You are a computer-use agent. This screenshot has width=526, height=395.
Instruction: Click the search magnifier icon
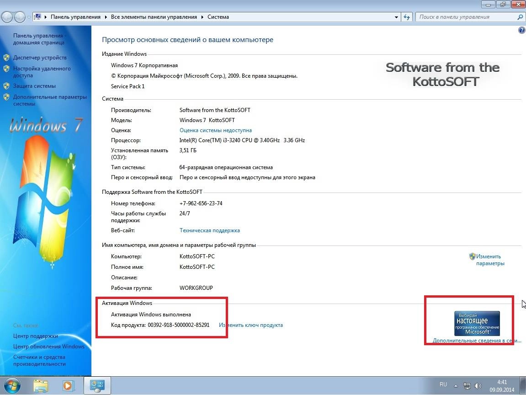(520, 17)
